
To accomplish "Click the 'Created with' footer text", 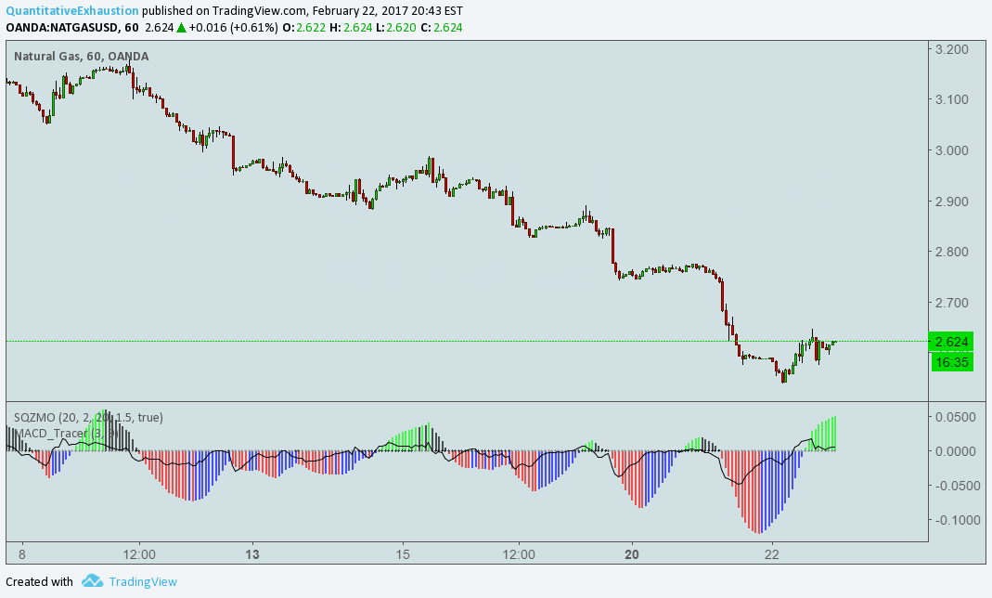I will click(39, 581).
